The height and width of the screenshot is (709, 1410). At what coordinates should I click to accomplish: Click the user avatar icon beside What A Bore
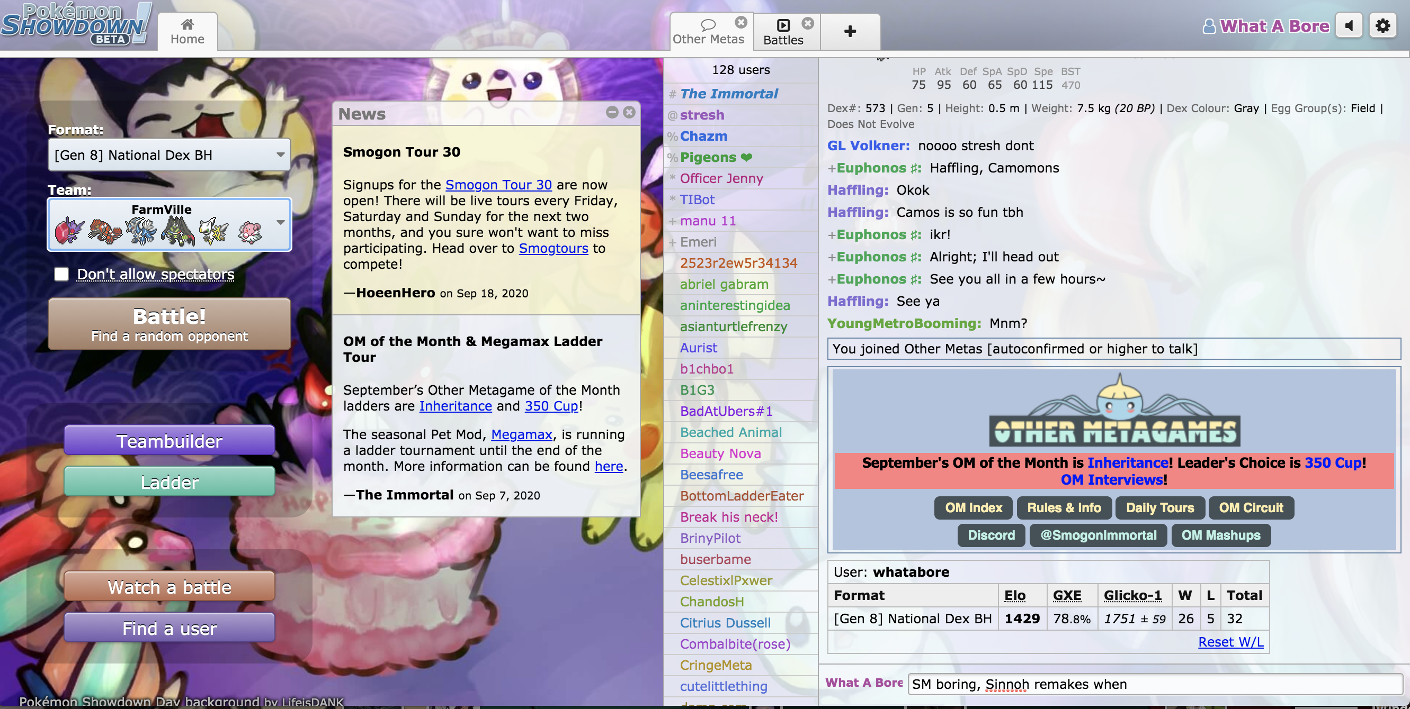pos(1209,26)
